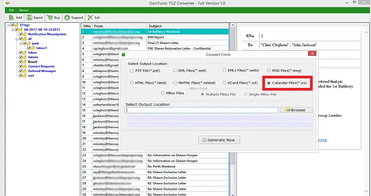The width and height of the screenshot is (371, 196).
Task: Select 'FW: Shawn Restoration Letter - Confidential' row
Action: (x=155, y=48)
